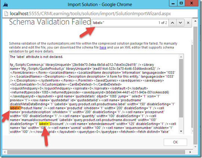Click the Schema Validation Failed heading
202x158 pixels.
(50, 22)
